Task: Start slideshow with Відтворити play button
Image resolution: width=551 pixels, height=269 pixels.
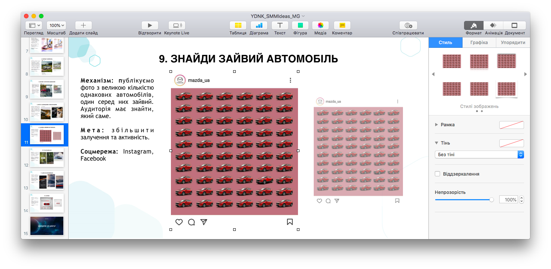Action: pyautogui.click(x=150, y=25)
